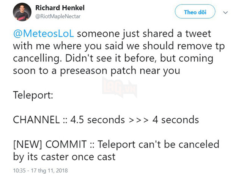239x174 pixels.
Task: Click the Theo dõi follow button
Action: [x=195, y=12]
